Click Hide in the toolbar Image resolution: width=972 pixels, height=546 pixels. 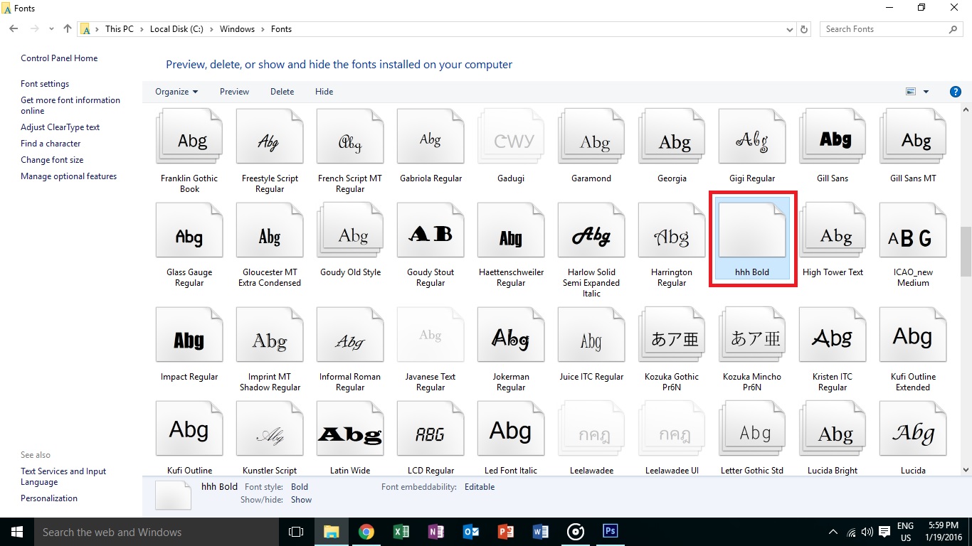tap(324, 92)
